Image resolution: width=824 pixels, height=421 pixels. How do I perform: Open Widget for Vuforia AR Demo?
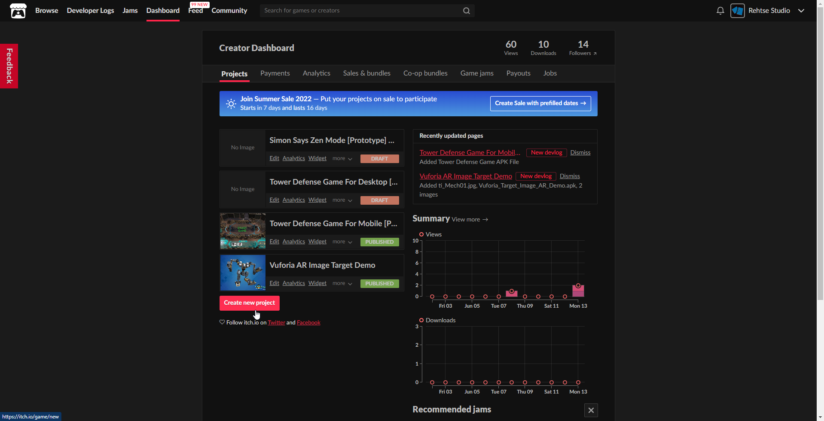click(317, 283)
